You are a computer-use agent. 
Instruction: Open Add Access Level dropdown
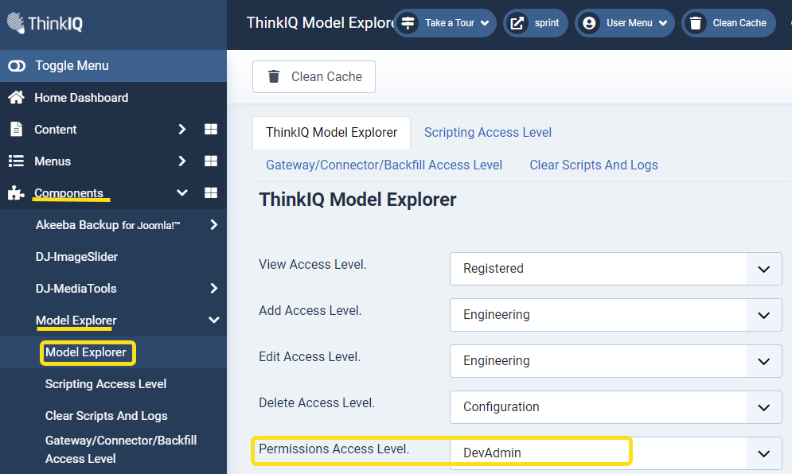616,315
